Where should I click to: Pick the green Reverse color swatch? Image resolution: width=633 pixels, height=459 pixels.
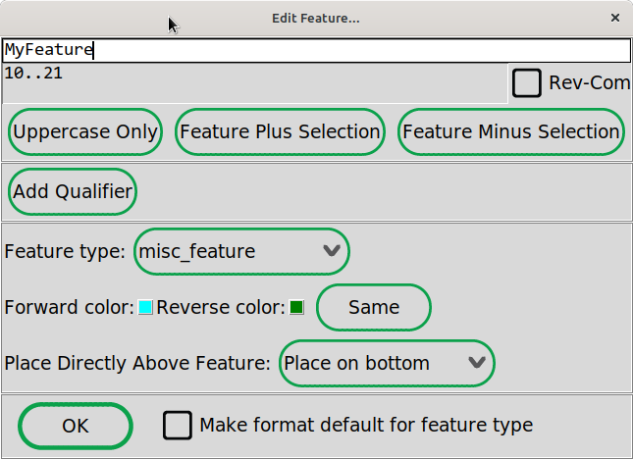click(x=296, y=307)
